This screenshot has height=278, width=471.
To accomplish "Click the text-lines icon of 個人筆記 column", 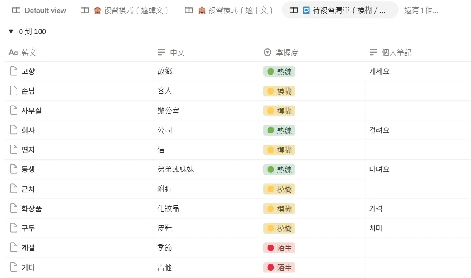I will pos(373,53).
